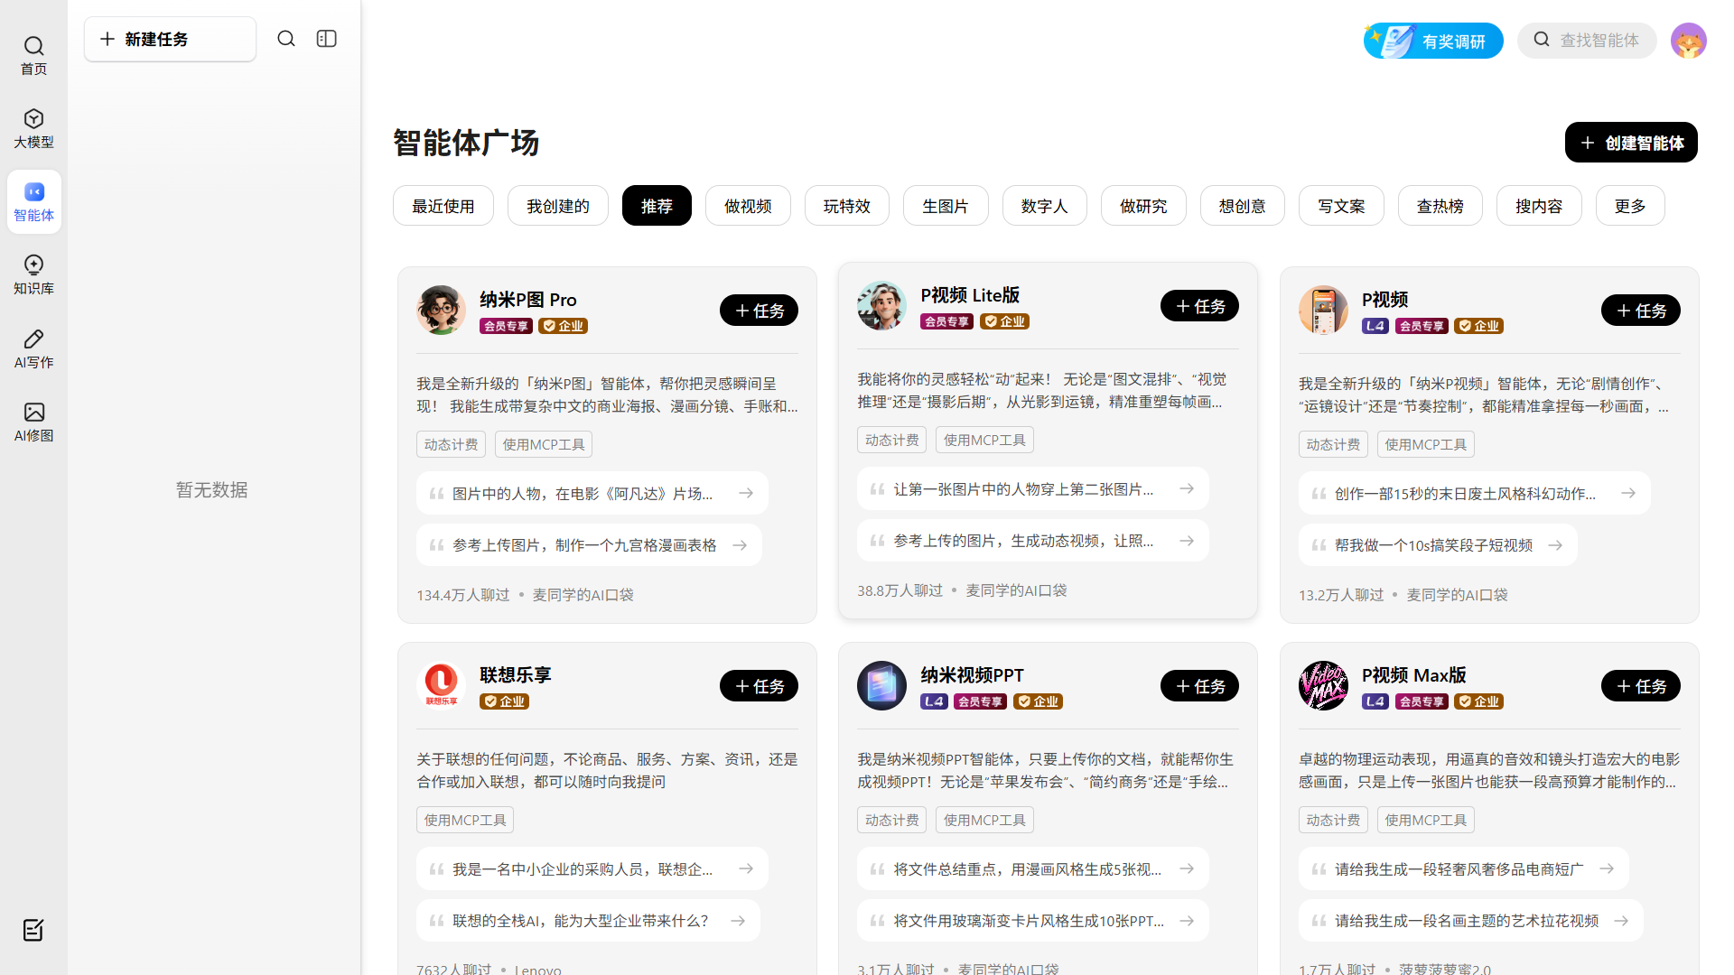Screen dimensions: 1734x975
Task: Toggle the sidebar panel collapse icon
Action: click(x=327, y=39)
